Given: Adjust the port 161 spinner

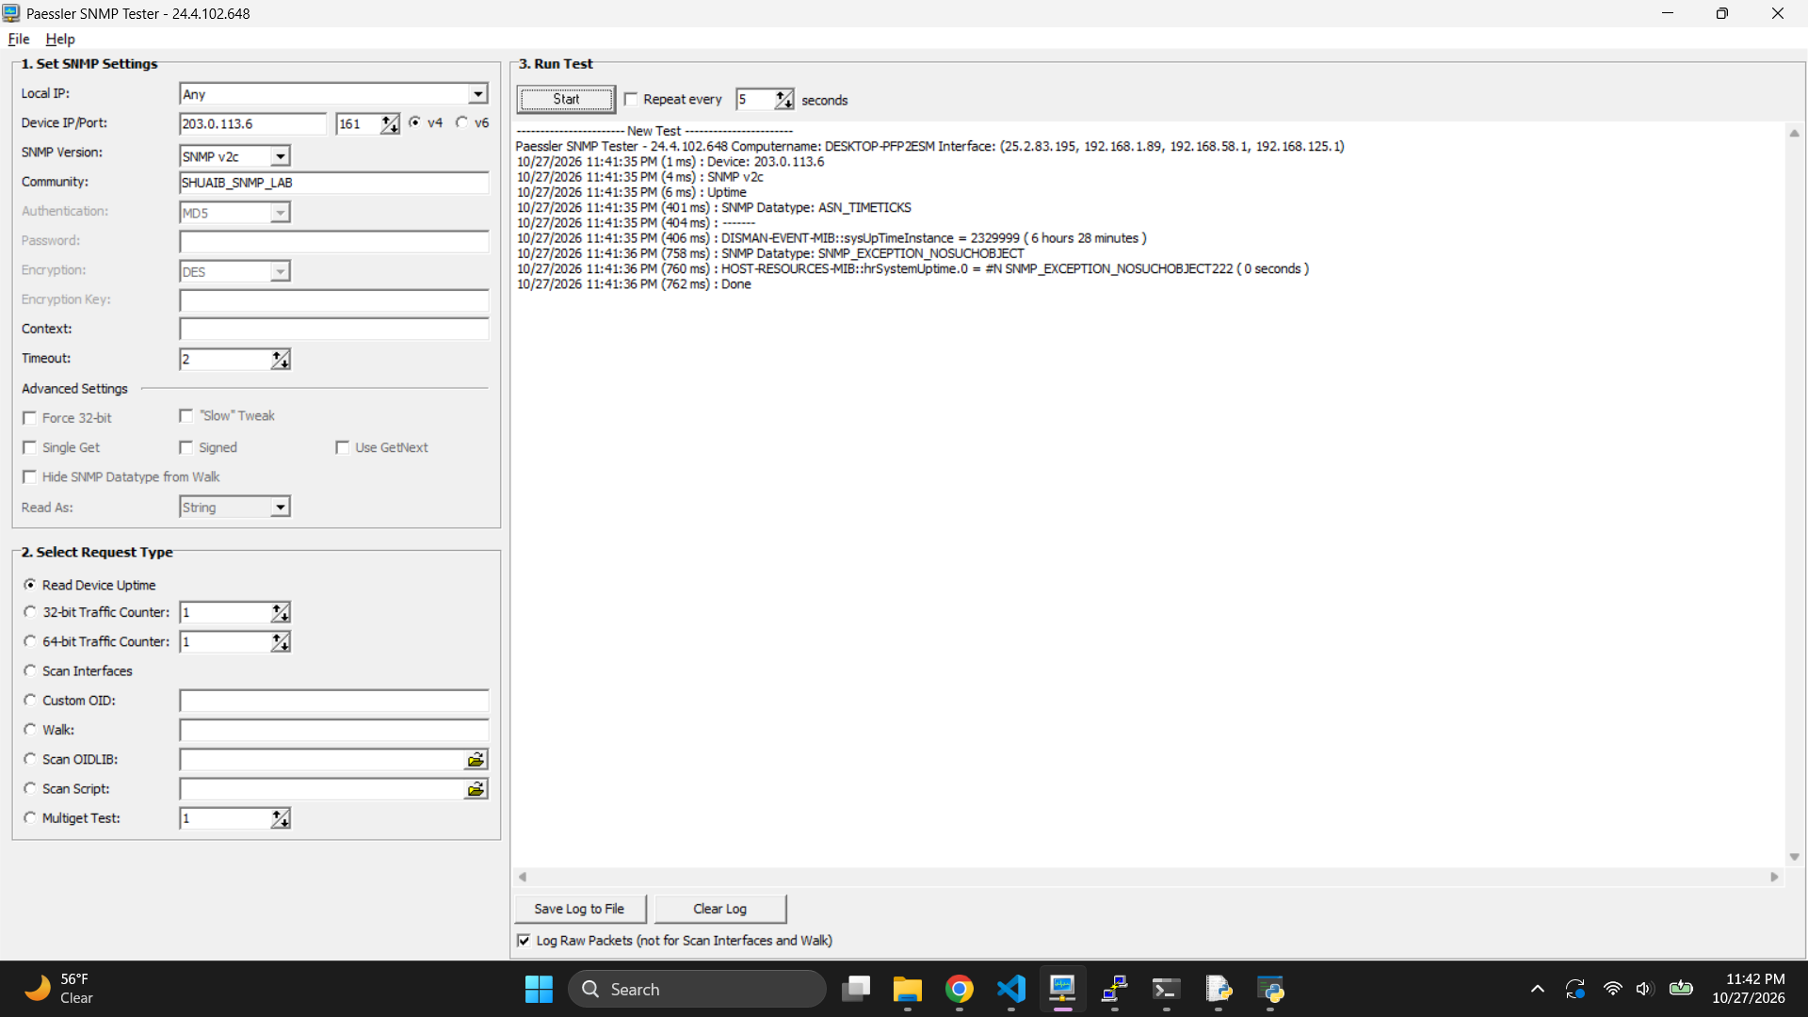Looking at the screenshot, I should [390, 123].
